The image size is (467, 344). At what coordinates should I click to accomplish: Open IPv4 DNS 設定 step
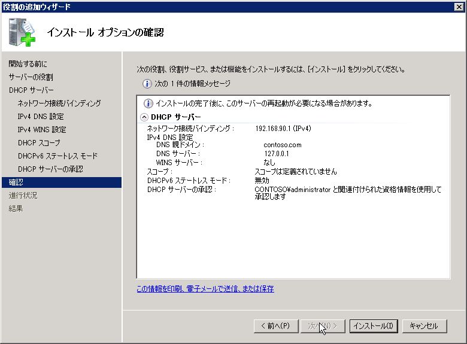(x=41, y=116)
